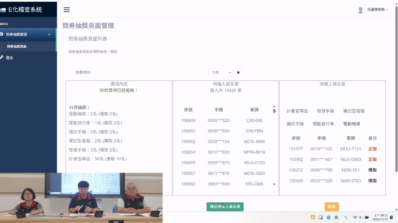Viewport: 398px width, 223px height.
Task: Switch to the 計畫宣導品 tab
Action: click(x=297, y=111)
